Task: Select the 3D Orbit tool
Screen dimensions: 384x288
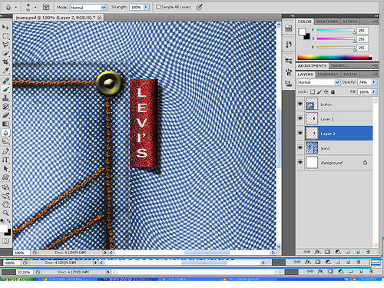Action: 5,196
